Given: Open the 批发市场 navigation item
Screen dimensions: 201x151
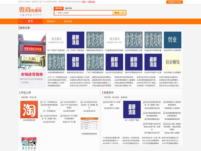Looking at the screenshot, I should point(68,21).
